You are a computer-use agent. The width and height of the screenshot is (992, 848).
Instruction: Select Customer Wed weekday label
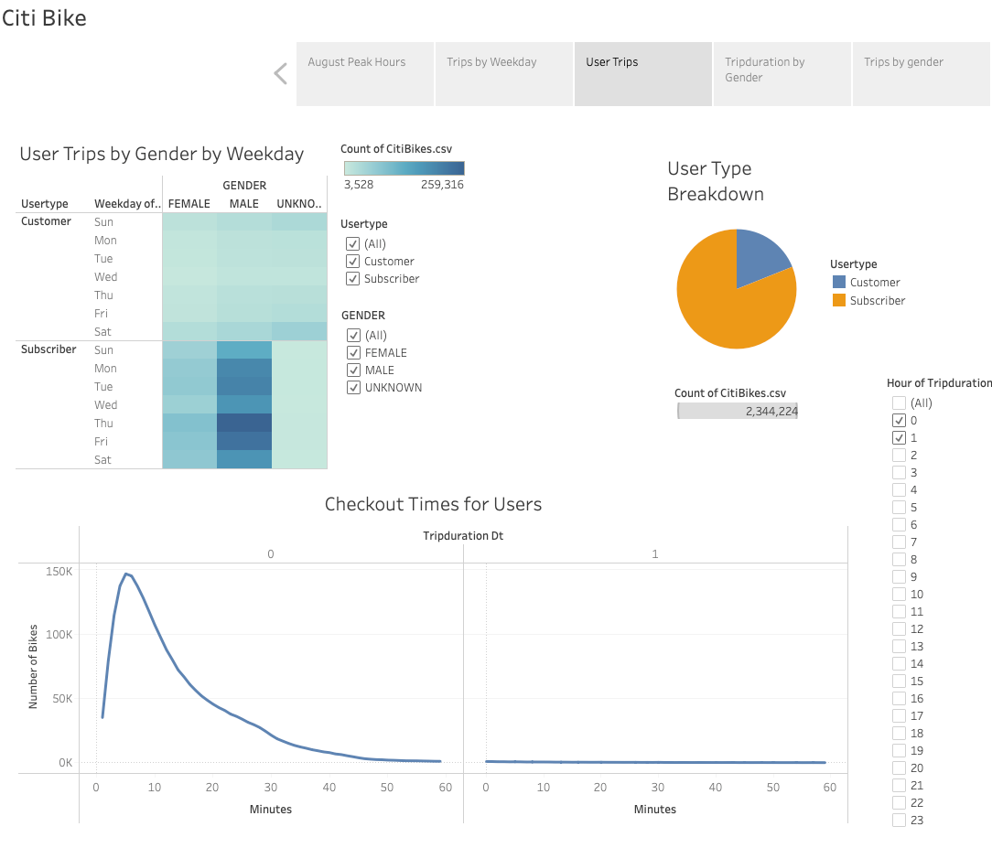(105, 277)
